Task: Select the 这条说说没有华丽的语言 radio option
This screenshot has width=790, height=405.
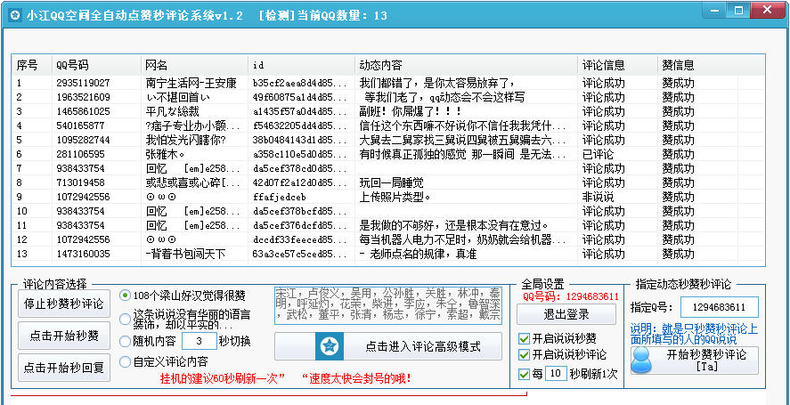Action: [x=125, y=319]
